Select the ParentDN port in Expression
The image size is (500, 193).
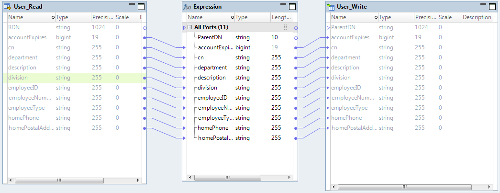(210, 37)
